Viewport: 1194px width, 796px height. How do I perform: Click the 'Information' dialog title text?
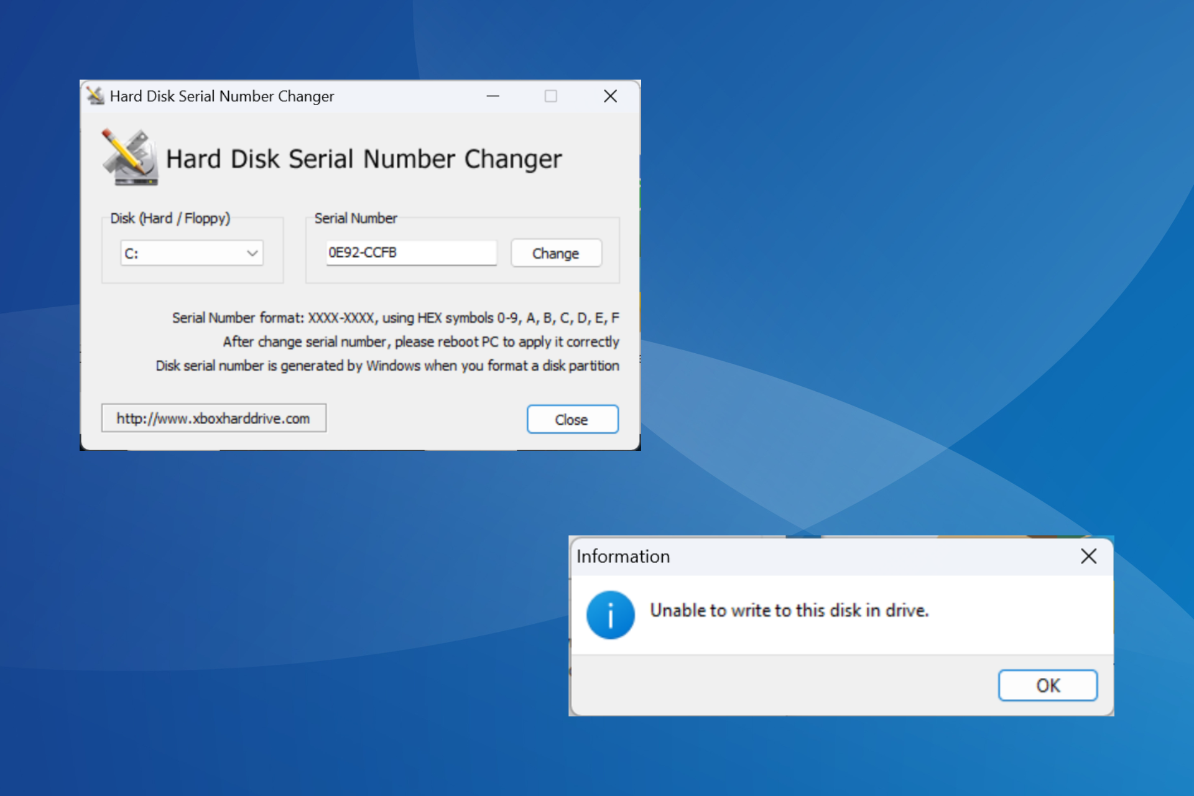(623, 556)
